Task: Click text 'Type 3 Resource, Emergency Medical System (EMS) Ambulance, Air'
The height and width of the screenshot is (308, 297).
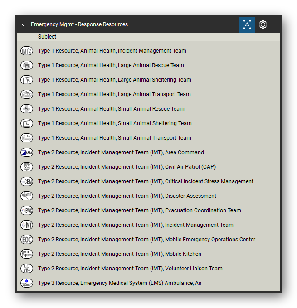Action: click(120, 283)
